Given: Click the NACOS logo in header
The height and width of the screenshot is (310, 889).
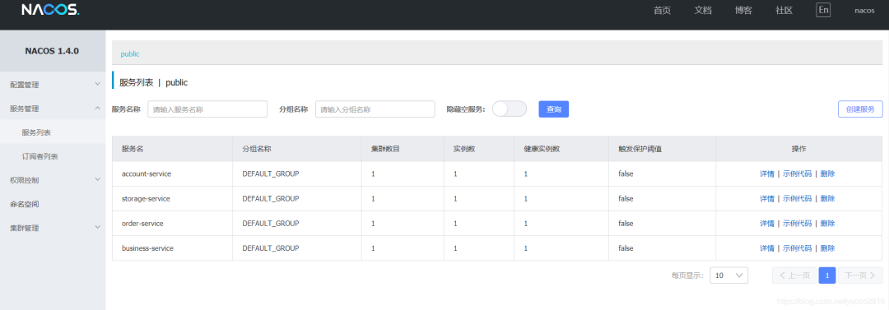Looking at the screenshot, I should [x=50, y=10].
